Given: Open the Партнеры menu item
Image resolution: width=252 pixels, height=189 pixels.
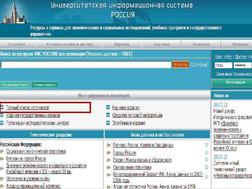Looking at the screenshot, I should click(122, 44).
